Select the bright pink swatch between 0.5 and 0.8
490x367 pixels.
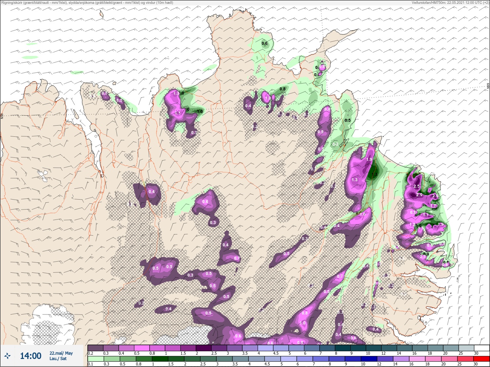pos(142,348)
